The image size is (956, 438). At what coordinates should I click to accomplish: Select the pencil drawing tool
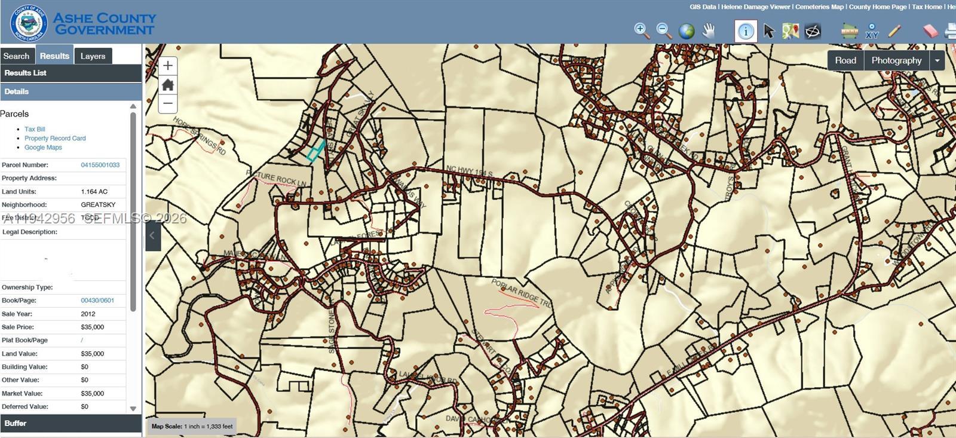[x=894, y=31]
